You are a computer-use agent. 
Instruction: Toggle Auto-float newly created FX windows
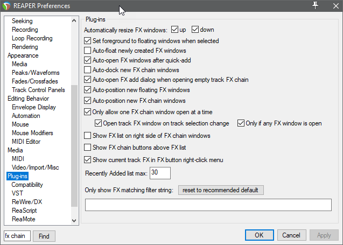[x=88, y=51]
